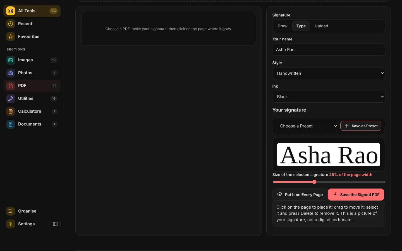
Task: Click the Asha Rao signature preview
Action: (329, 155)
